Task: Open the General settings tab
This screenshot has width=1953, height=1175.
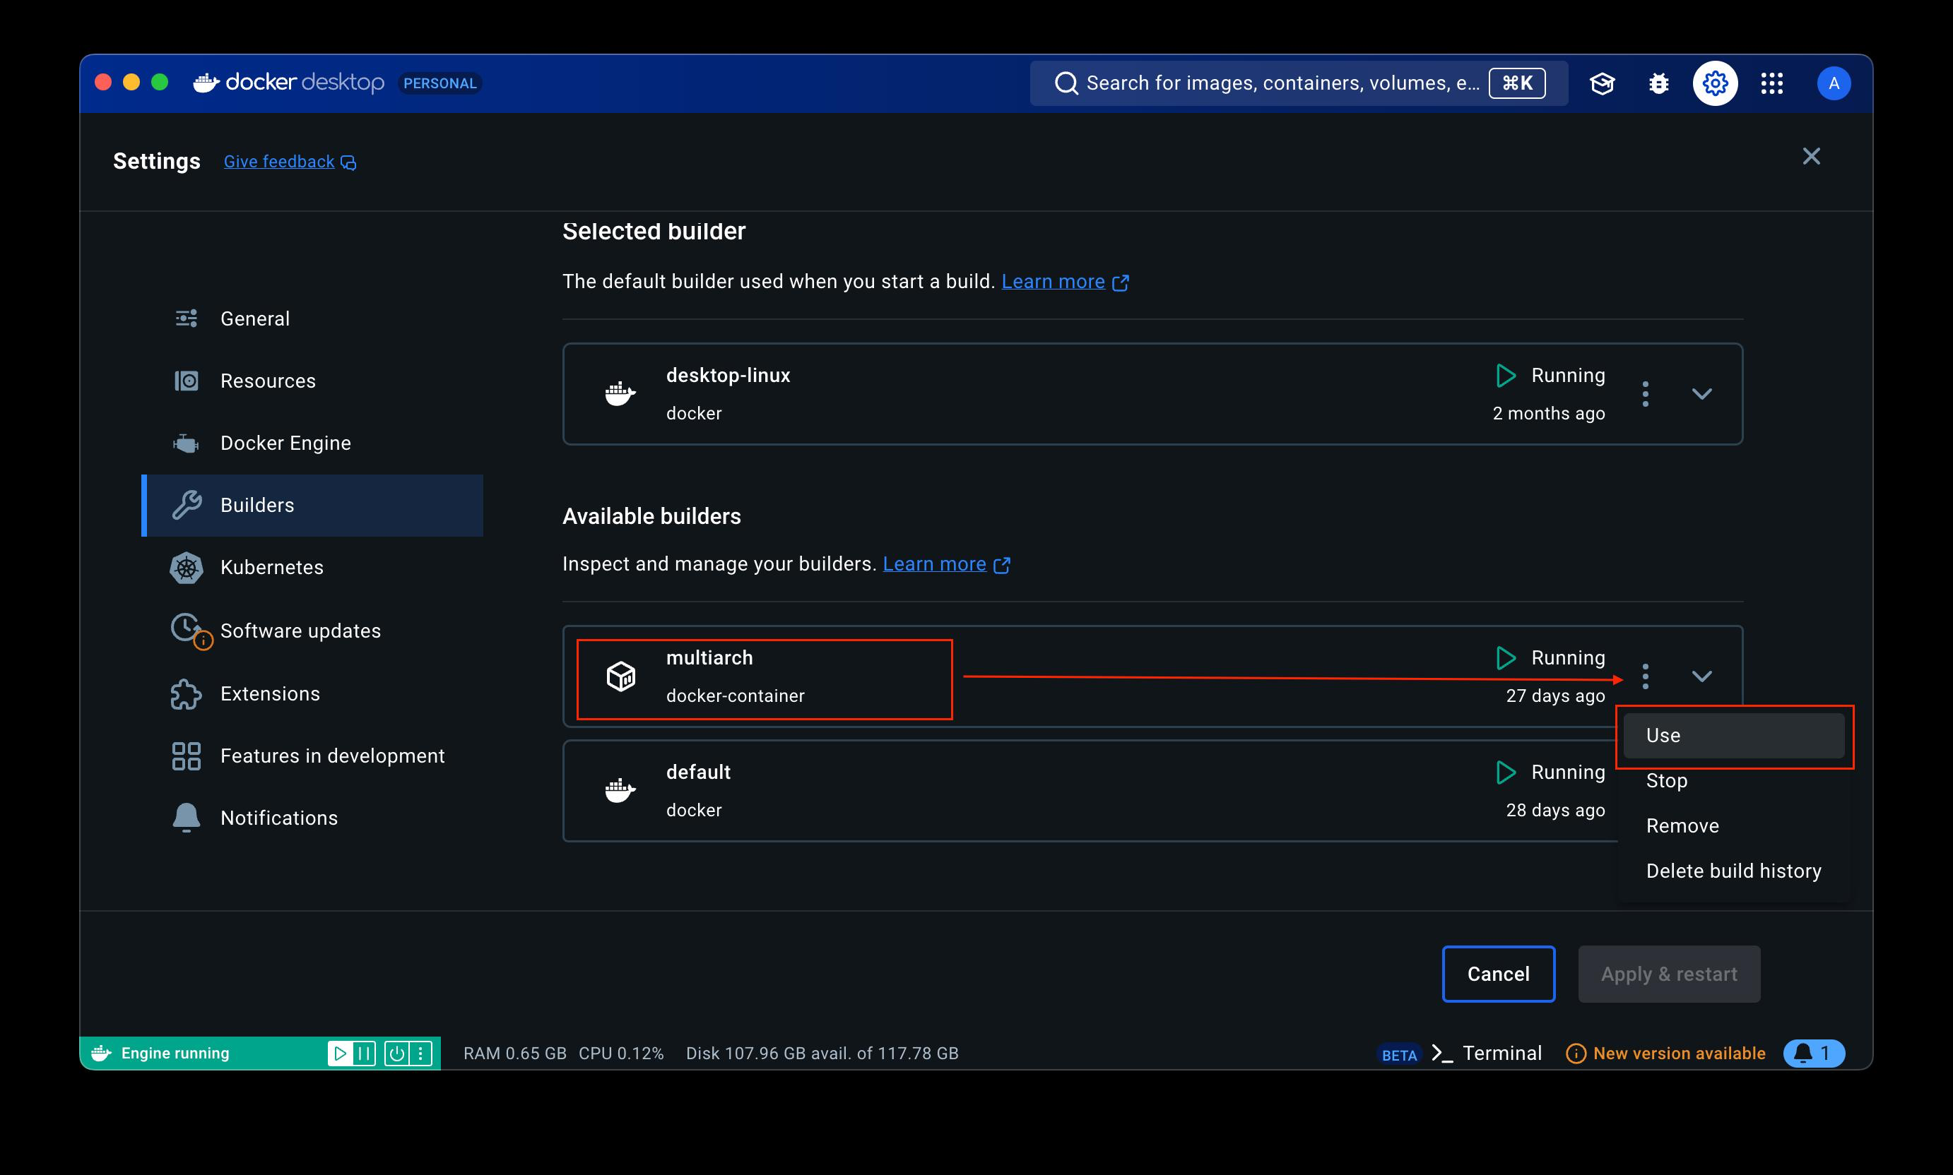Action: pyautogui.click(x=312, y=318)
